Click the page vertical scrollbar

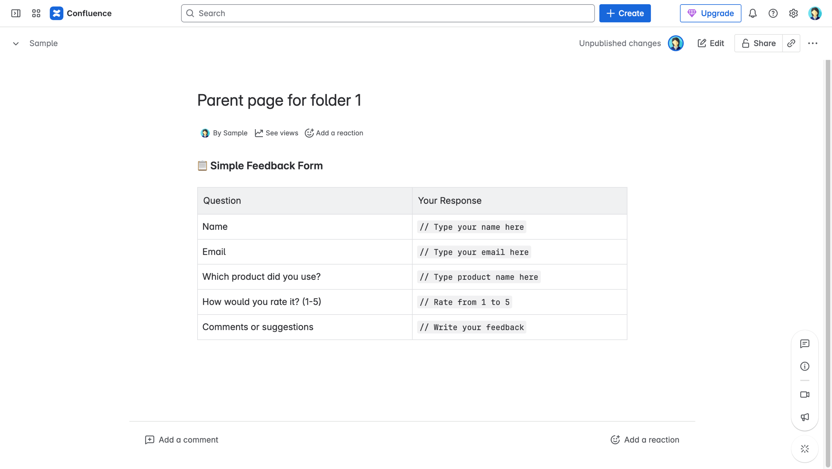click(828, 260)
